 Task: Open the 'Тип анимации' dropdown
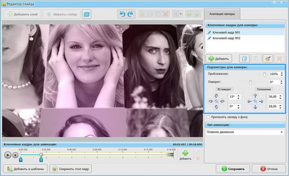[x=245, y=132]
